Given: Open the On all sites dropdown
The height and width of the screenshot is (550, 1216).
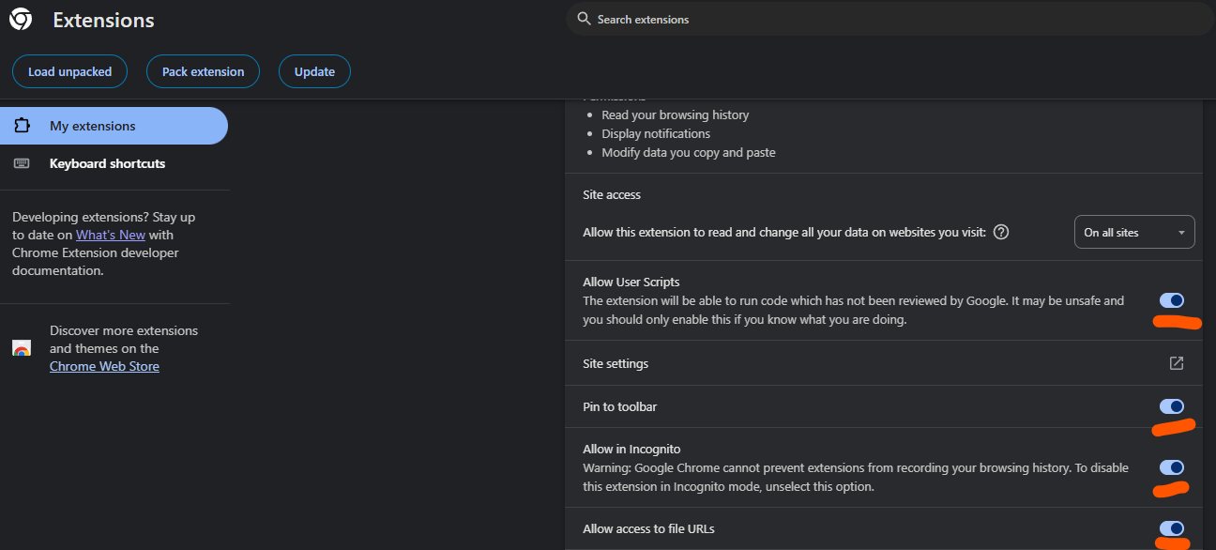Looking at the screenshot, I should coord(1133,232).
